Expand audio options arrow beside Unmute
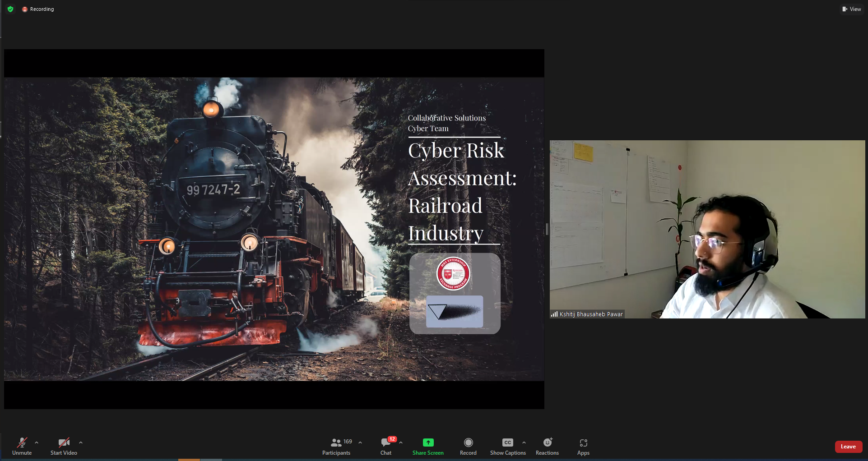The height and width of the screenshot is (461, 868). 37,443
